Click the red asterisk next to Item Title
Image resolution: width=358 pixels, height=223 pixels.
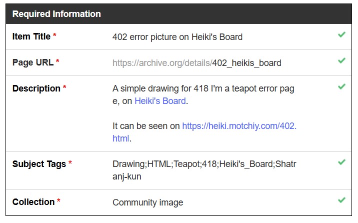[x=54, y=36]
